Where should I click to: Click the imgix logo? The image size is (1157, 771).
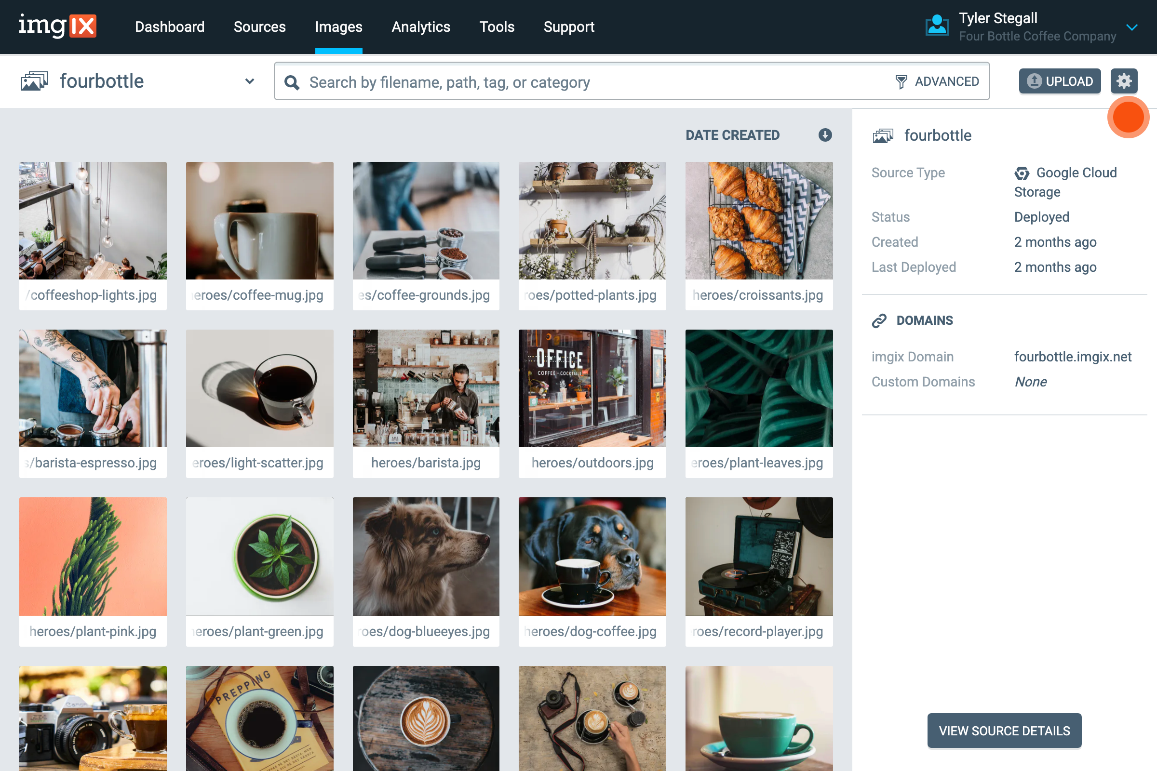click(x=57, y=26)
